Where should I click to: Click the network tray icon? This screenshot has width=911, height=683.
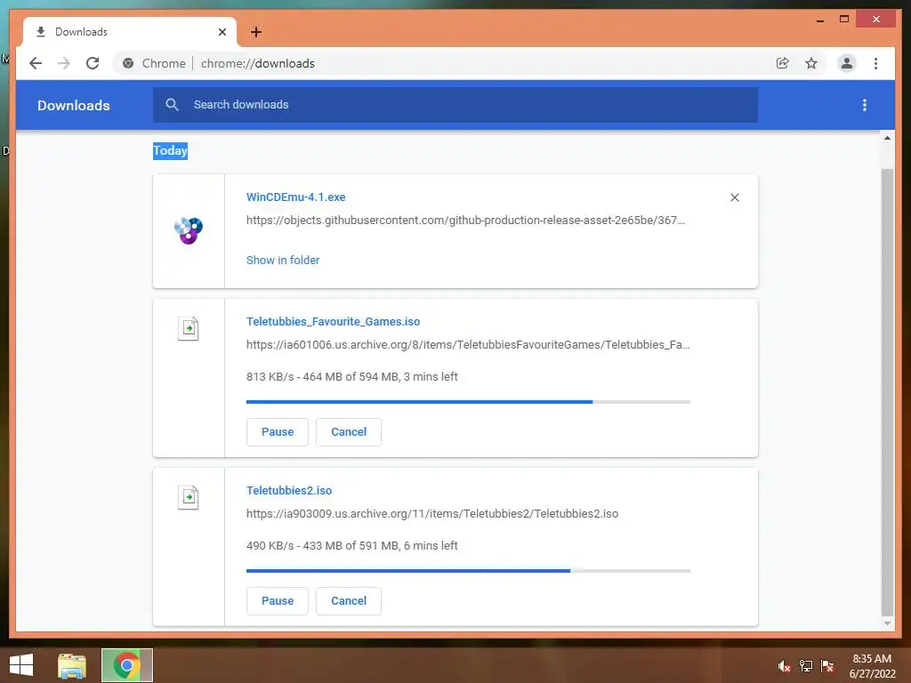pyautogui.click(x=806, y=666)
